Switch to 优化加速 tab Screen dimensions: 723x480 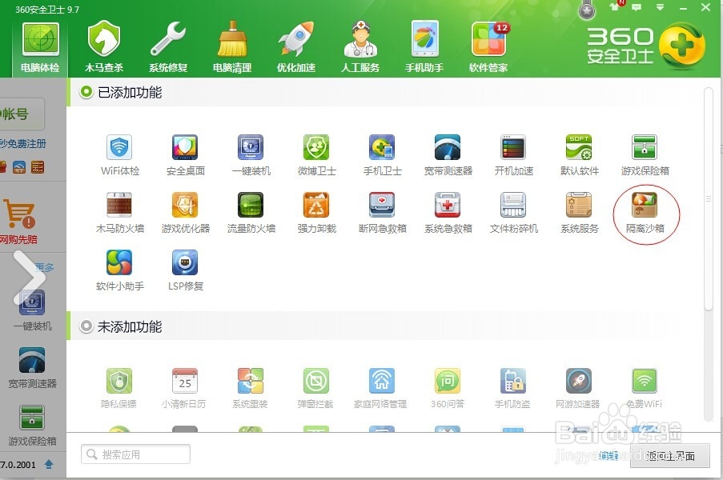[296, 47]
